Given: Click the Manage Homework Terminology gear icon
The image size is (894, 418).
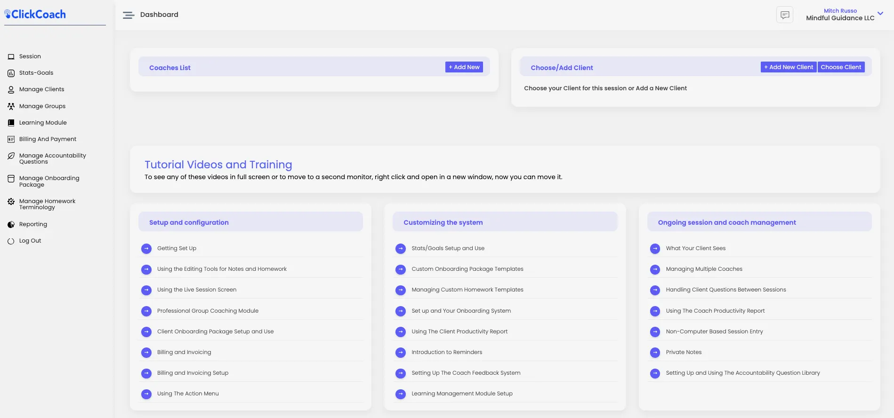Looking at the screenshot, I should 11,202.
